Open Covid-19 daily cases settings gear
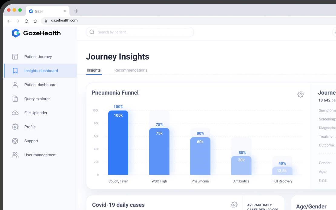This screenshot has width=336, height=210. pos(234,205)
